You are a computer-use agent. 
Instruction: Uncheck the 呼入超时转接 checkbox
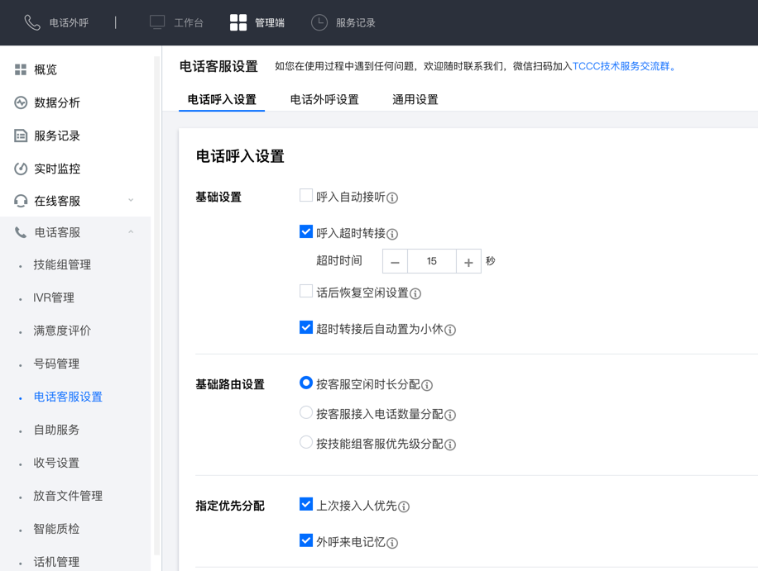pyautogui.click(x=306, y=232)
